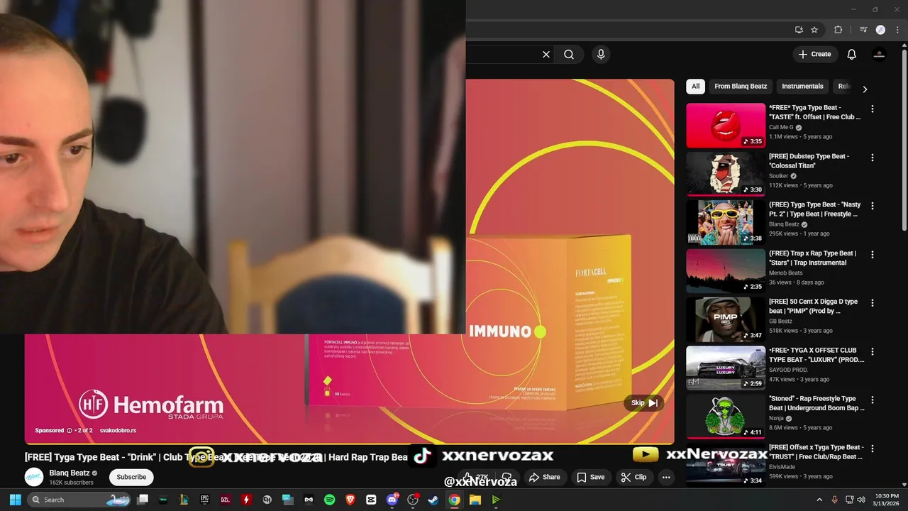This screenshot has width=908, height=511.
Task: Click the Windows taskbar Search box
Action: [79, 500]
